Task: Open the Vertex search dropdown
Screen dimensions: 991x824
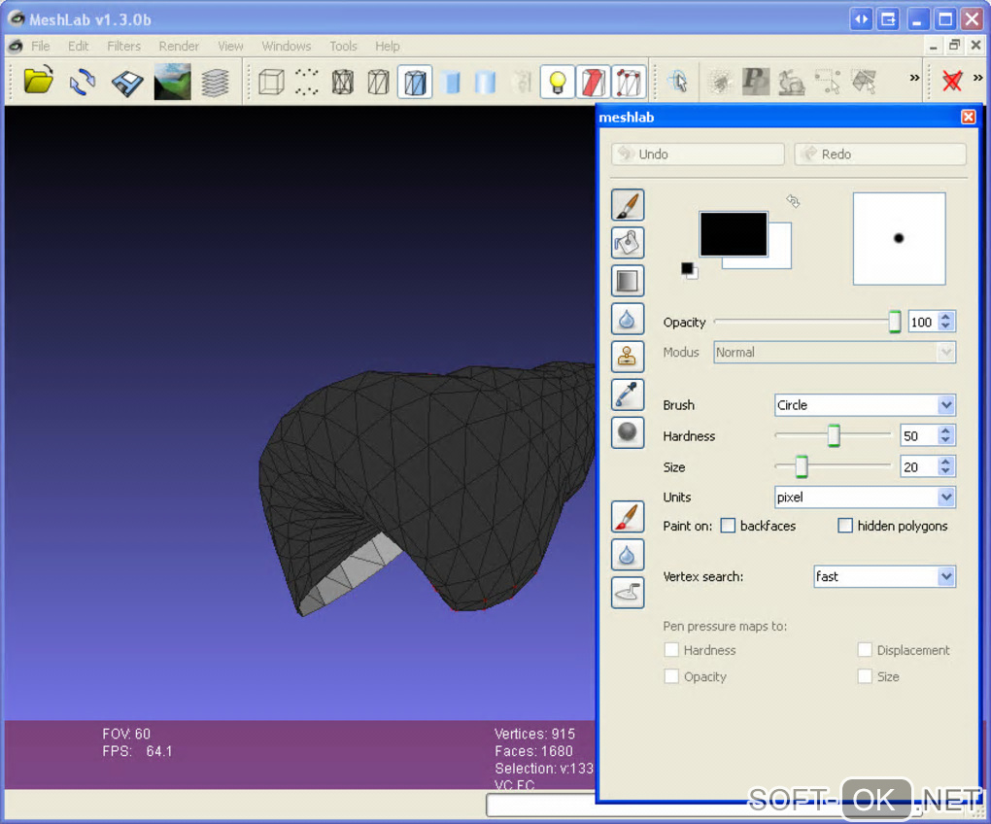Action: pyautogui.click(x=884, y=576)
